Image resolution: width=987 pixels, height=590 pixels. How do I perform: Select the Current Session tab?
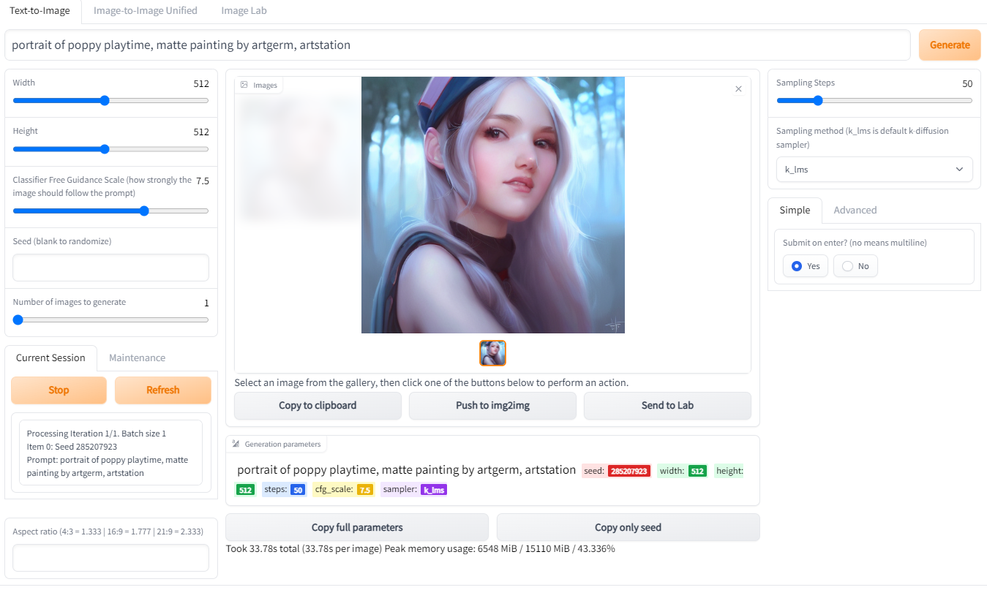click(x=50, y=358)
